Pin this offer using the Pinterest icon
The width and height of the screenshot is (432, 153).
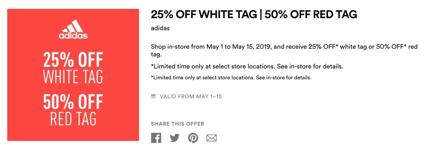(x=193, y=138)
